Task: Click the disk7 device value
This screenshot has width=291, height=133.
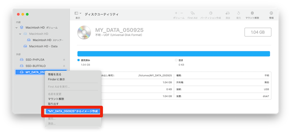Action: [x=266, y=96]
